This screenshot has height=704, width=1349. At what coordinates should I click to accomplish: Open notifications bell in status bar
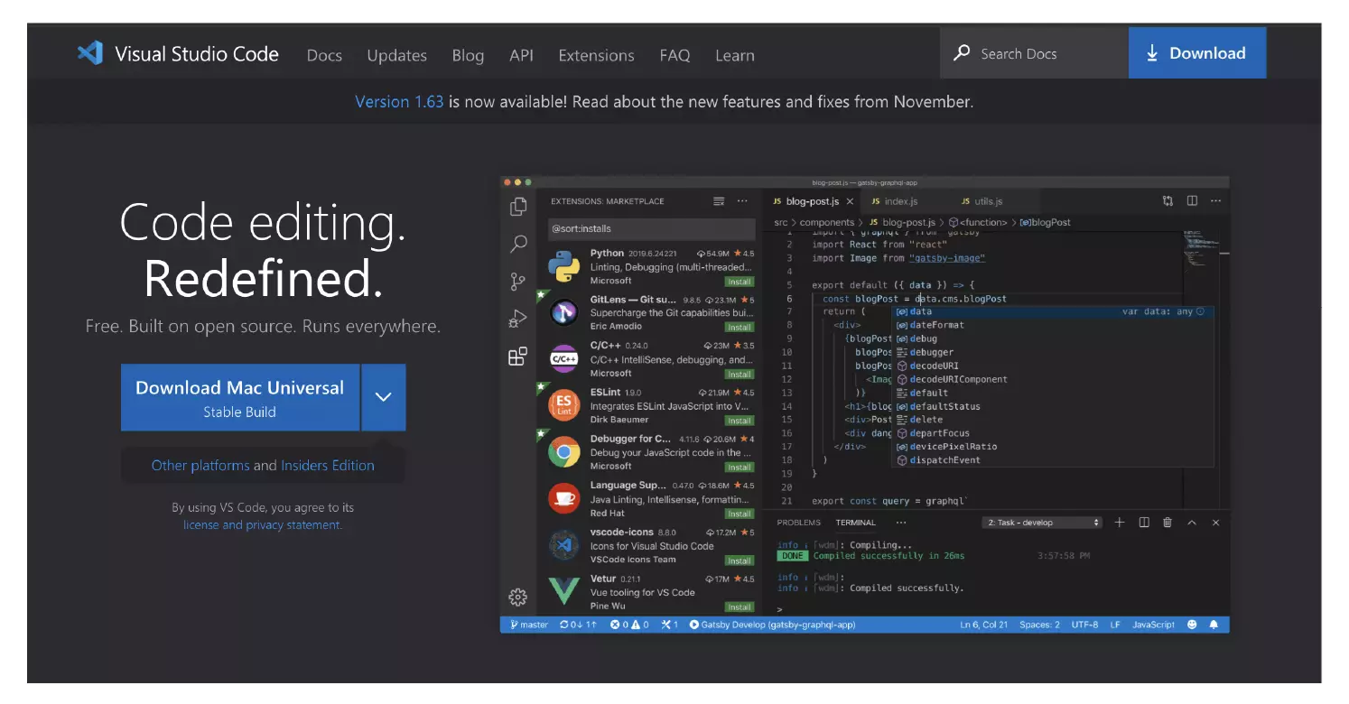1214,625
